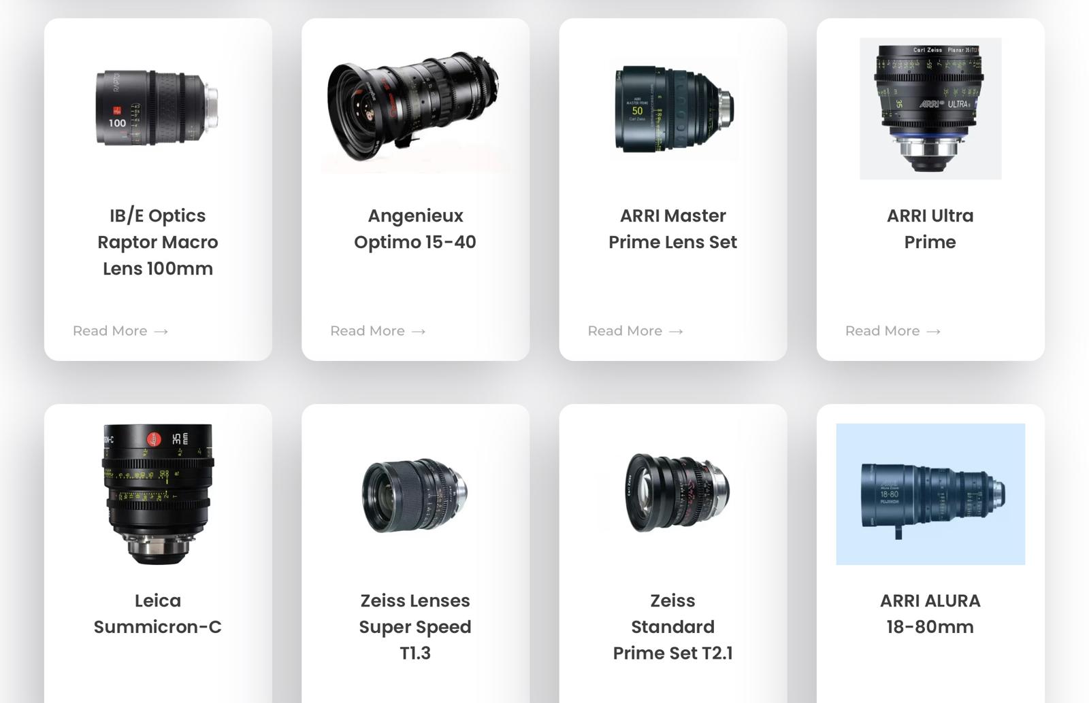Select the Zeiss Standard Prime lens image
Screen dimensions: 1089x703
click(673, 493)
